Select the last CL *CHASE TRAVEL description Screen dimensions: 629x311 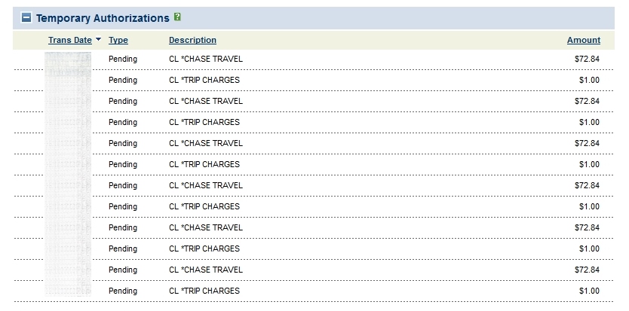(205, 270)
